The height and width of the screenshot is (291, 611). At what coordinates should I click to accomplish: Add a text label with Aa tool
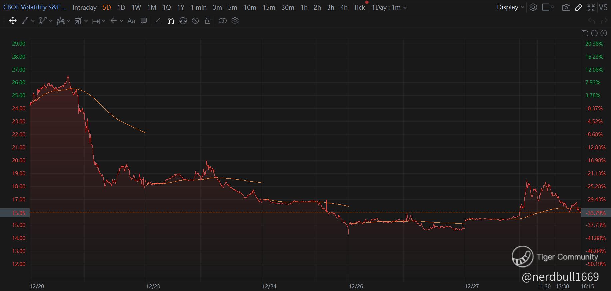(x=131, y=21)
